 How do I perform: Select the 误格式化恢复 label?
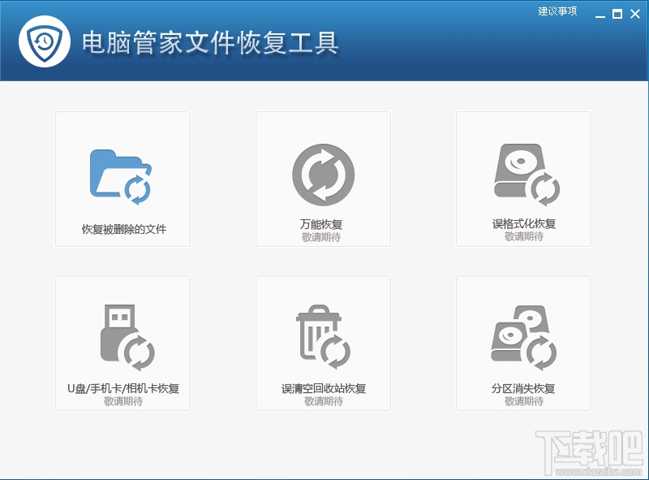click(x=523, y=224)
